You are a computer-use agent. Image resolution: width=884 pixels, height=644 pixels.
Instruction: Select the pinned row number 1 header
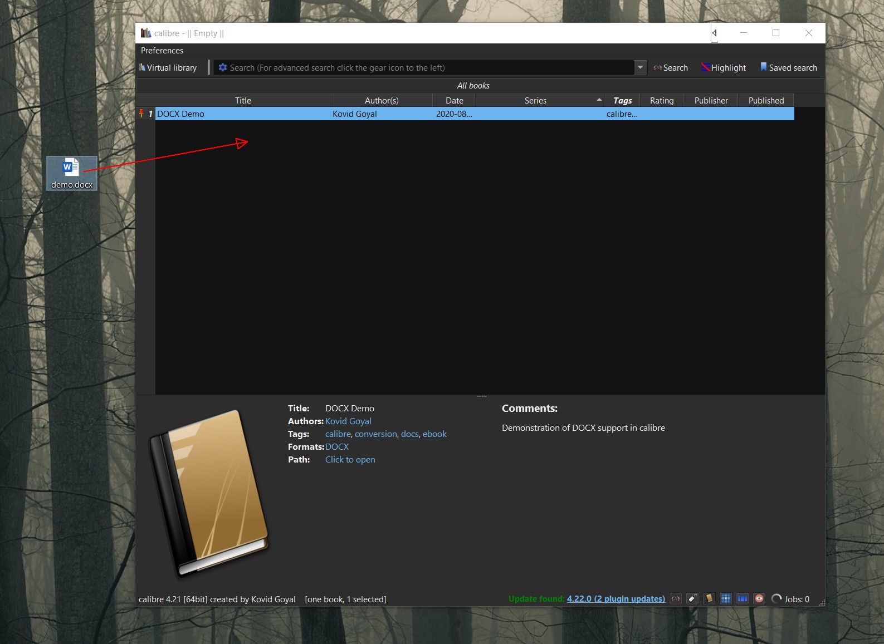[x=146, y=114]
